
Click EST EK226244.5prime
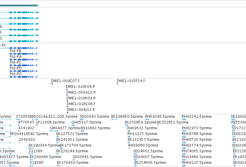click(72, 151)
